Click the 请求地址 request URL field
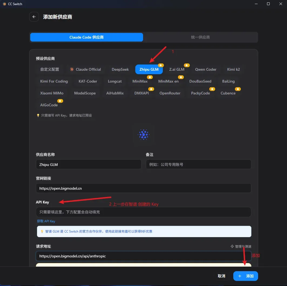 [x=144, y=256]
